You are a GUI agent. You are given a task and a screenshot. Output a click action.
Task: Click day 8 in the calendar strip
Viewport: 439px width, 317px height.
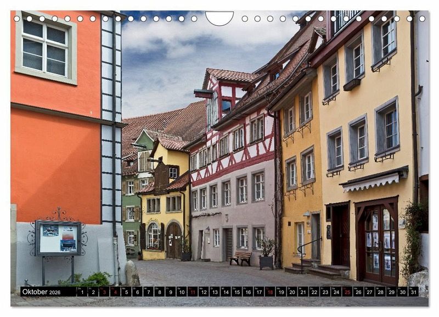click(159, 292)
